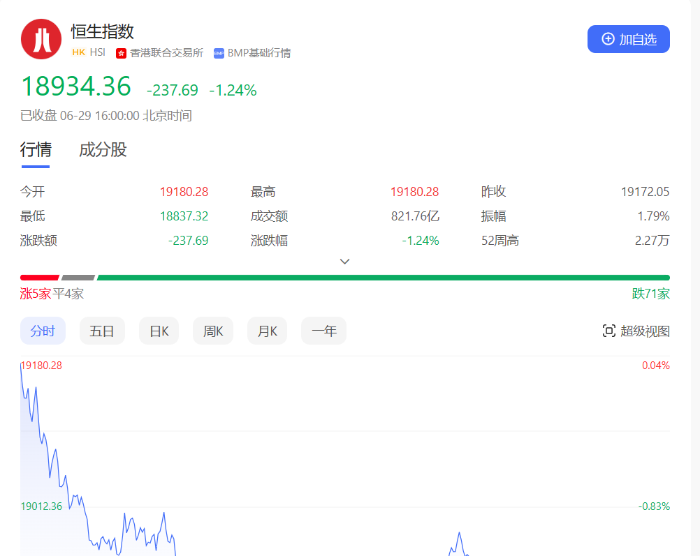Click the 最高 value 19180.28
700x556 pixels.
click(x=415, y=192)
